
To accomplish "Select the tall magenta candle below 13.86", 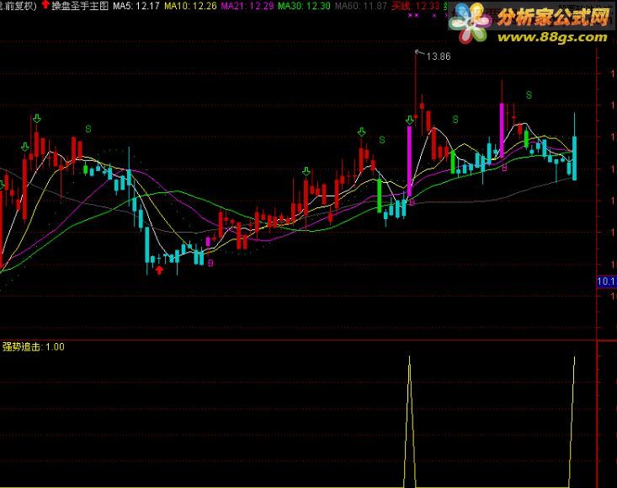I will pos(409,161).
